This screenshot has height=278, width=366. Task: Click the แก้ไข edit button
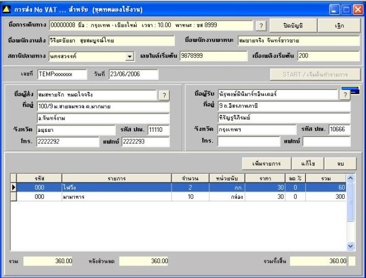pyautogui.click(x=308, y=163)
